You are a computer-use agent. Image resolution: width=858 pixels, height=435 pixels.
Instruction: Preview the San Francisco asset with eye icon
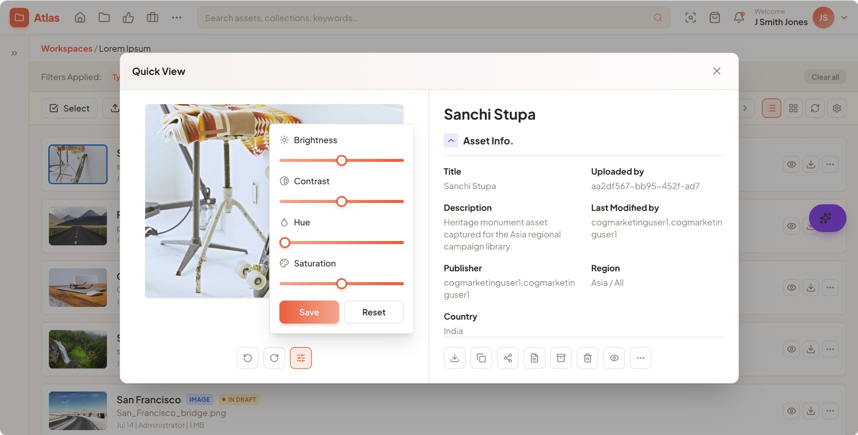pos(791,411)
